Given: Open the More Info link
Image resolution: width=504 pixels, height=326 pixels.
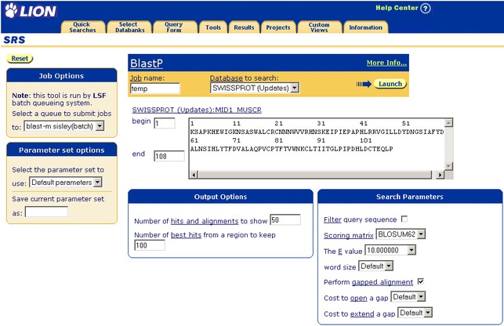Looking at the screenshot, I should tap(386, 63).
